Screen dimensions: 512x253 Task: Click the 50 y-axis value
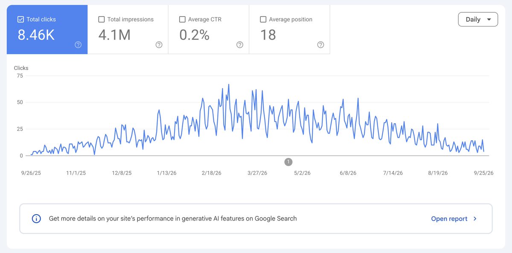[20, 102]
